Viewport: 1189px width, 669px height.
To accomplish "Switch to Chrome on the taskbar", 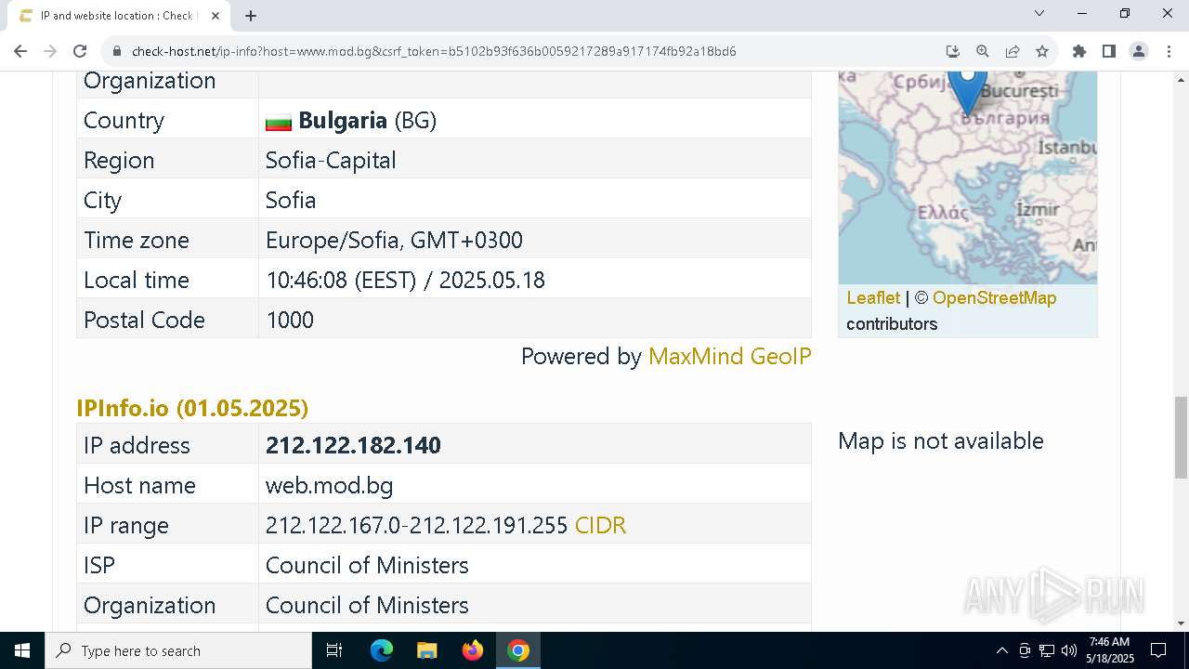I will tap(518, 650).
